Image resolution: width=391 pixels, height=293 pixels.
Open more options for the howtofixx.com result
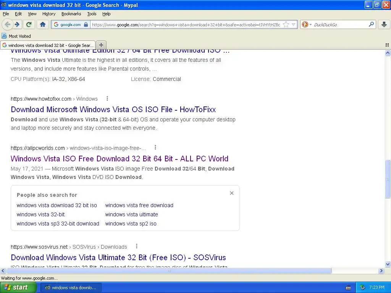(107, 98)
